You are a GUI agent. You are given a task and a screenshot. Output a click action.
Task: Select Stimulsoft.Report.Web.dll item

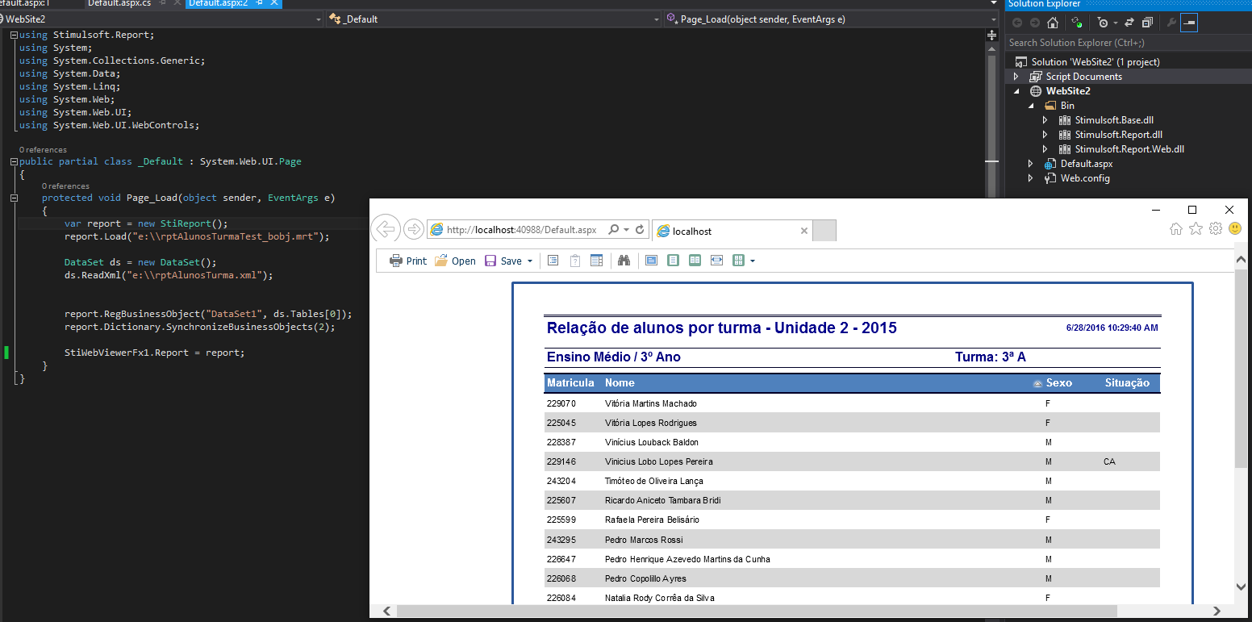point(1129,149)
